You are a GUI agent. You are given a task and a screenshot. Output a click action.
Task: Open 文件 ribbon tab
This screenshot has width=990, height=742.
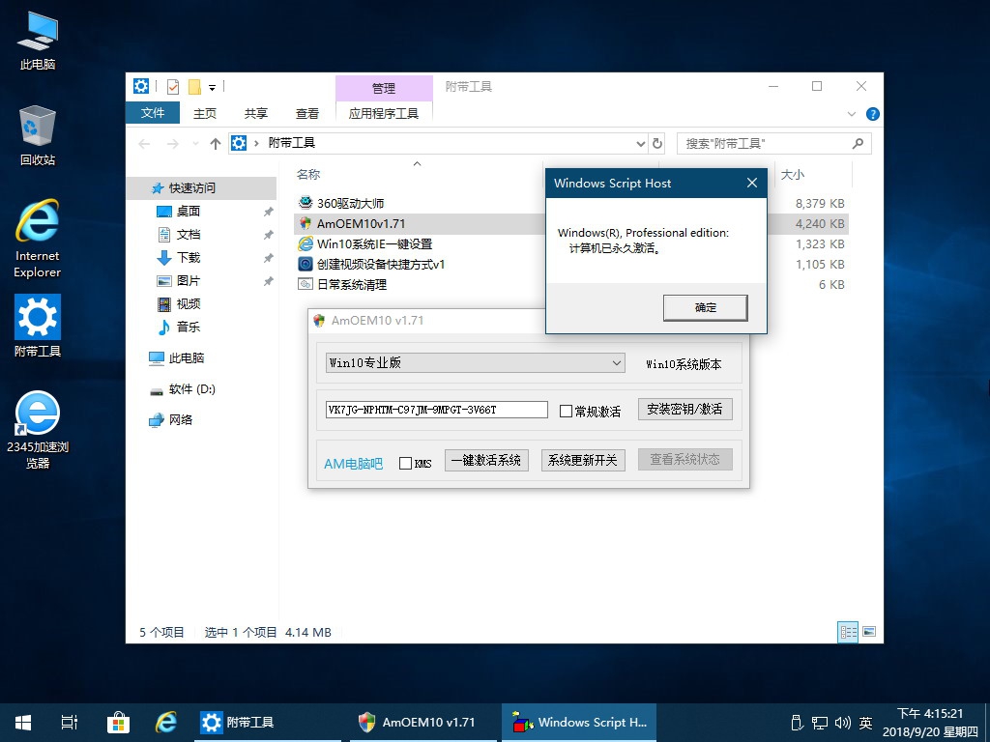[153, 113]
